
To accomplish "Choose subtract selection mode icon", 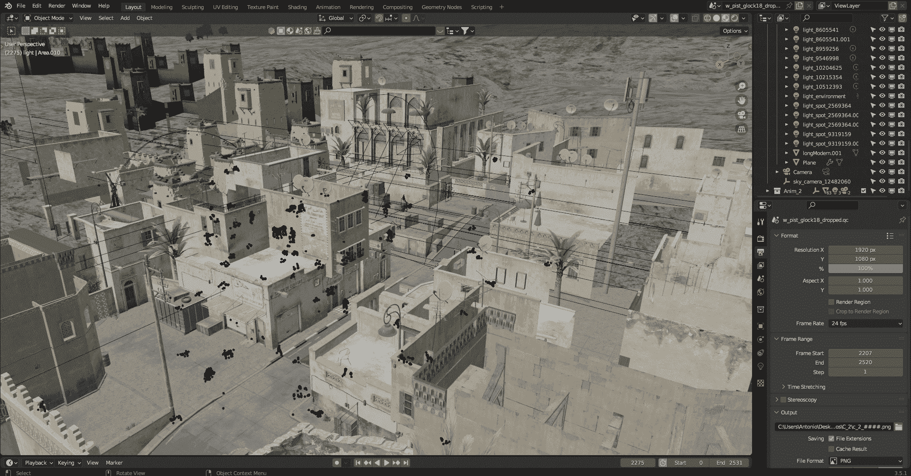I will point(44,31).
